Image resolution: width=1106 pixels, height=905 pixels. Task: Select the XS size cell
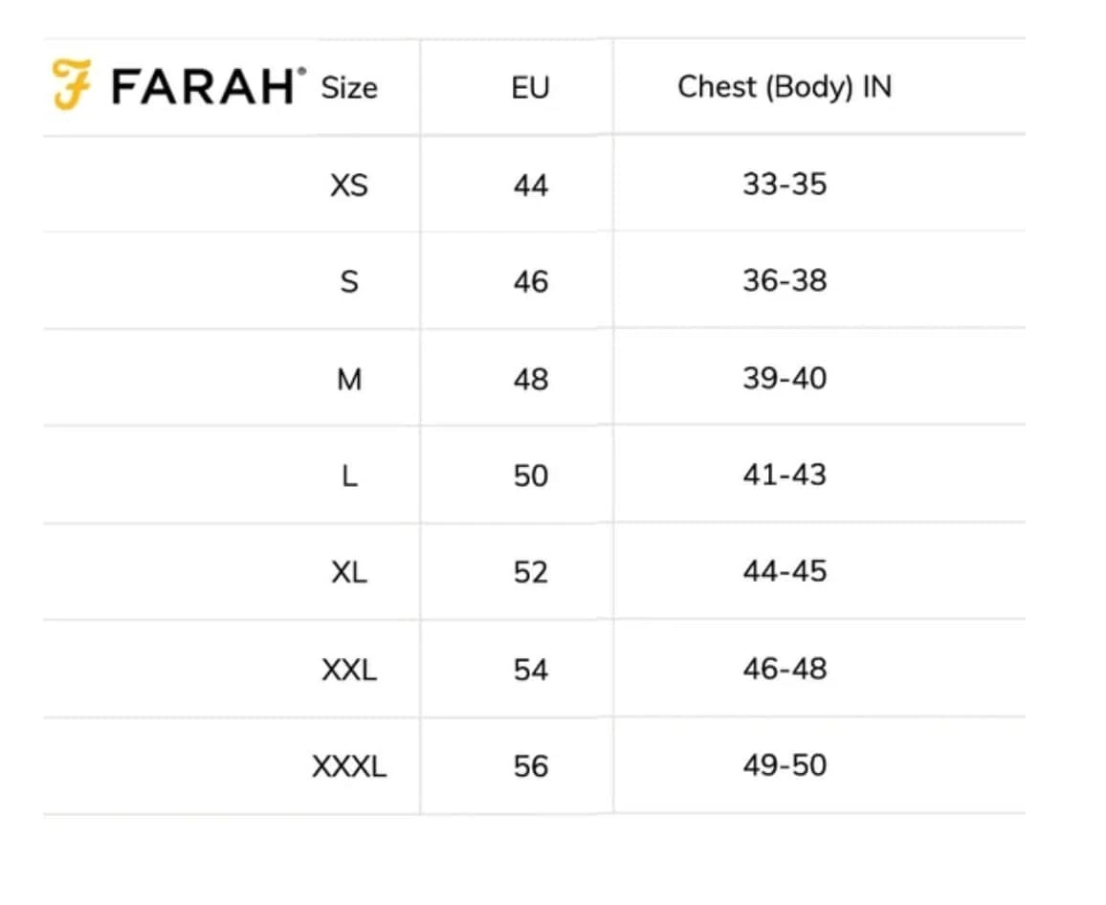pos(349,185)
